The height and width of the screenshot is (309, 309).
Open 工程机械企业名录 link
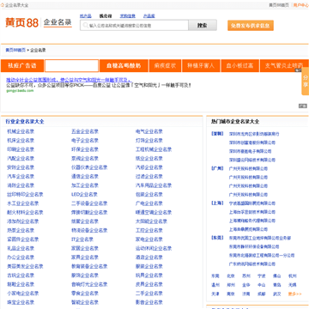(154, 149)
